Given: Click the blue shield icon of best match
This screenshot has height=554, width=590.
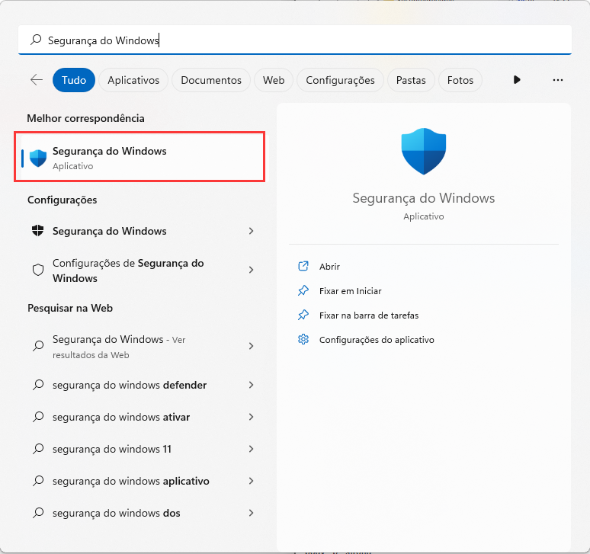Looking at the screenshot, I should click(38, 158).
